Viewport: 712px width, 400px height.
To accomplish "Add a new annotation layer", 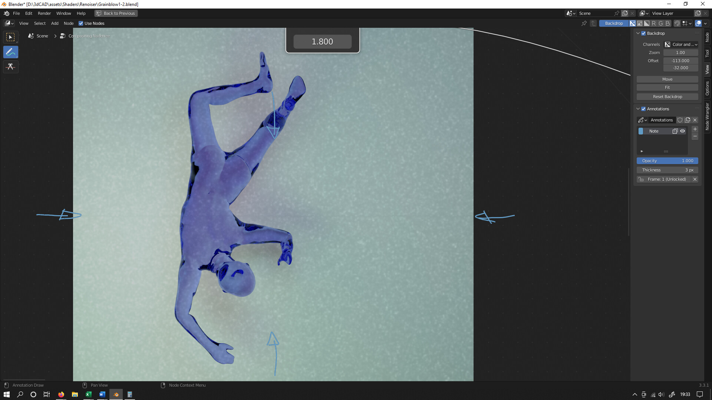I will point(695,129).
